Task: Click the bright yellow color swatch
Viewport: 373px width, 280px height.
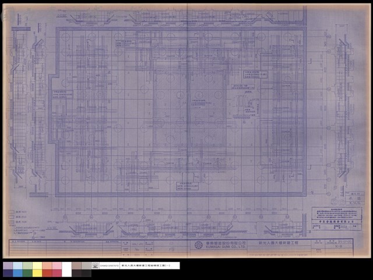Action: click(x=37, y=273)
